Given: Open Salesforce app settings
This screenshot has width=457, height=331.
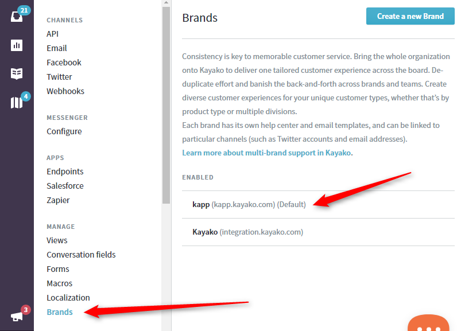Looking at the screenshot, I should click(x=65, y=186).
